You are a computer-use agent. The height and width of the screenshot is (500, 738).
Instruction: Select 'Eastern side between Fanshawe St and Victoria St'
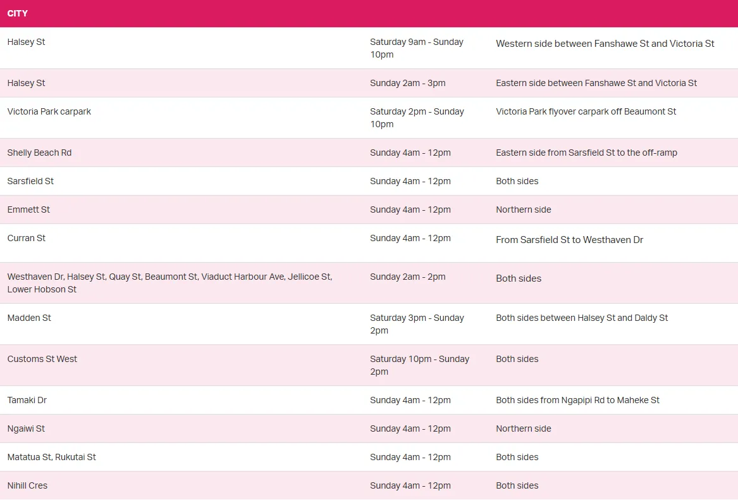[x=596, y=83]
